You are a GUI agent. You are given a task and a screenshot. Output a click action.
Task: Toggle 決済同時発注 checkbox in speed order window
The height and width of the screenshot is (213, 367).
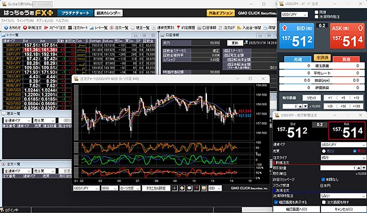[x=317, y=17]
